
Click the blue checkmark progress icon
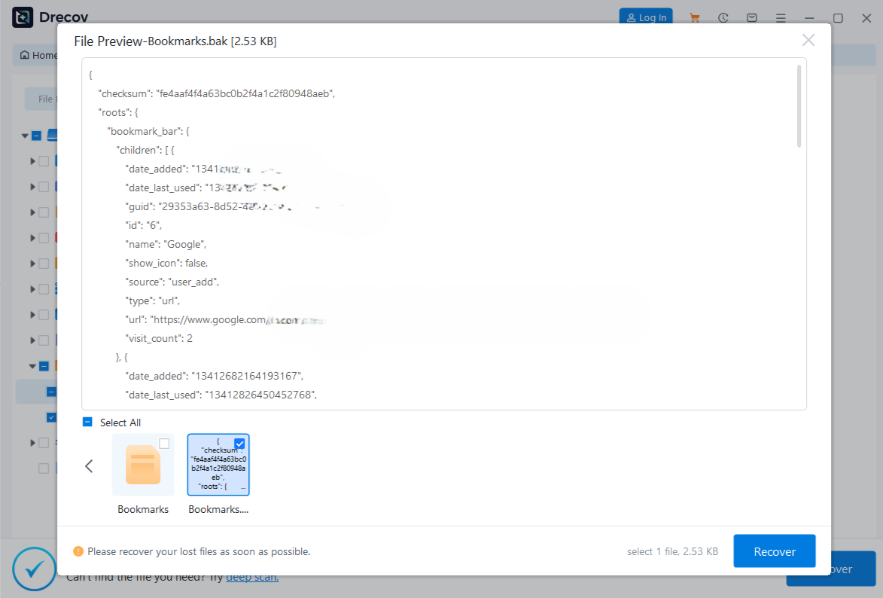(34, 569)
